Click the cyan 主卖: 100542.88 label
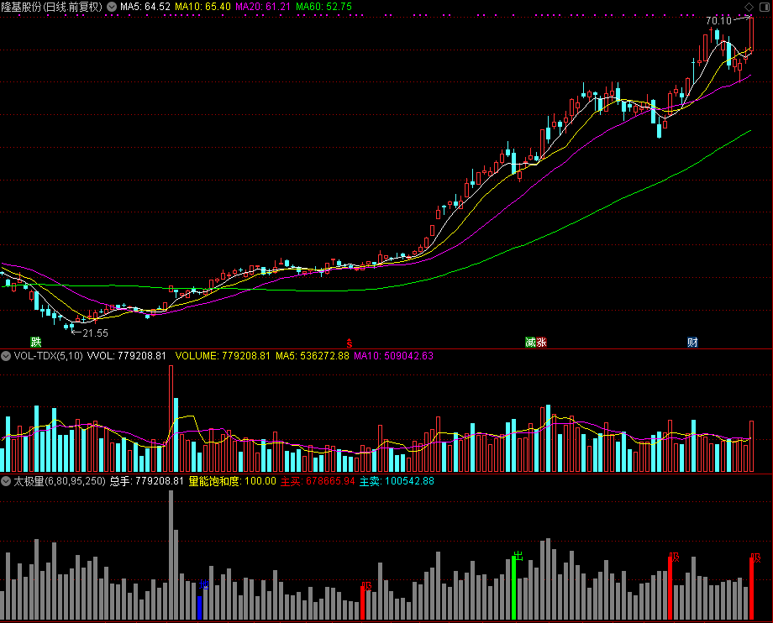The image size is (773, 623). [x=397, y=481]
